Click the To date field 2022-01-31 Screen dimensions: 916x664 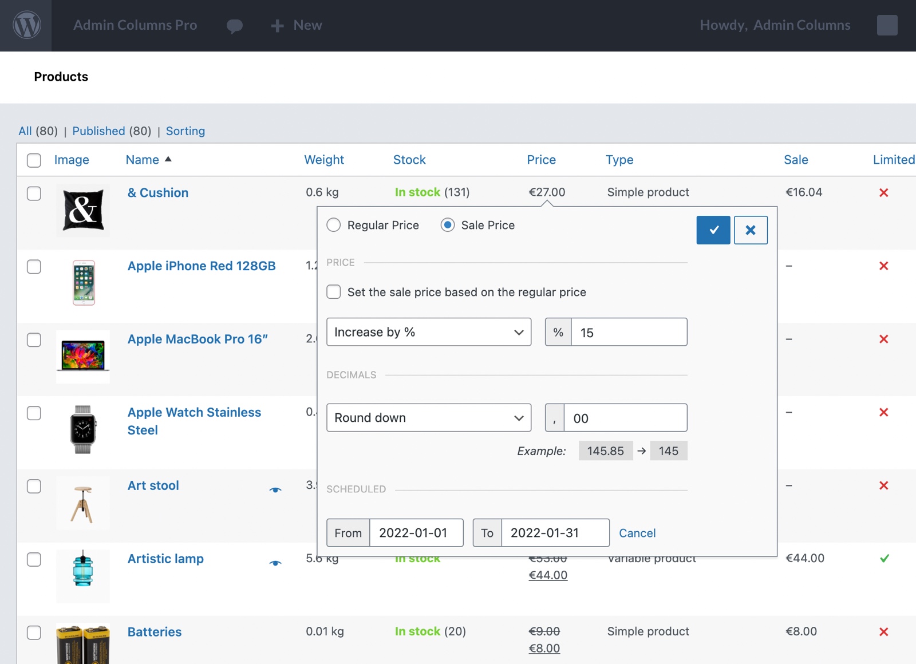(555, 533)
